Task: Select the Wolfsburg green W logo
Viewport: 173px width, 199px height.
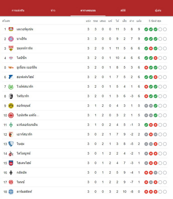Action: [11, 87]
